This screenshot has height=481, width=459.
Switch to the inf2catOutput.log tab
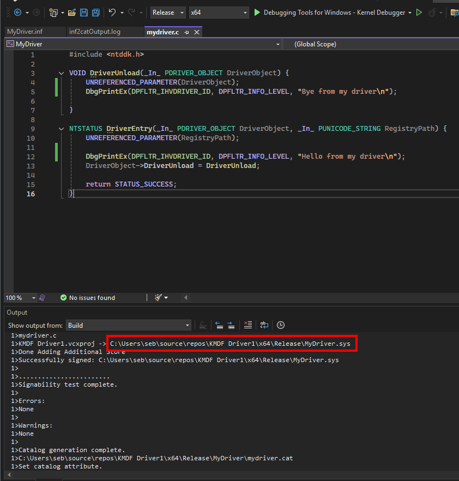click(x=95, y=32)
